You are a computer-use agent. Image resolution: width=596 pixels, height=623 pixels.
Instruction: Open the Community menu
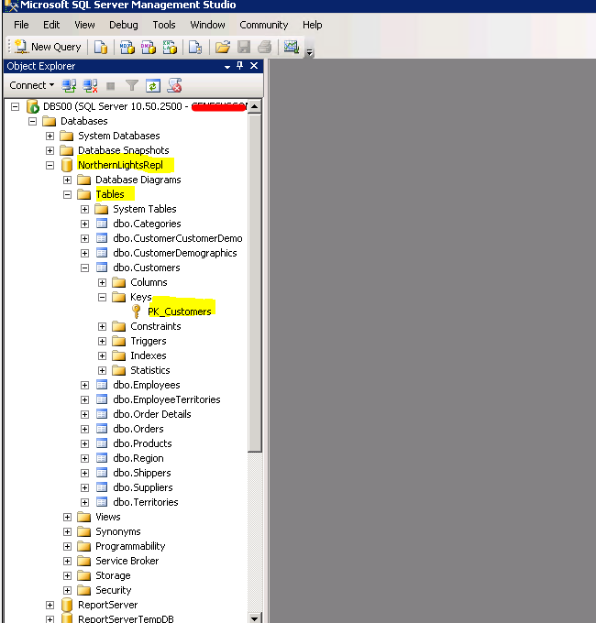pyautogui.click(x=263, y=25)
